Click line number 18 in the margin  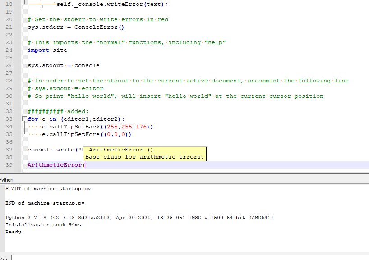coord(9,4)
